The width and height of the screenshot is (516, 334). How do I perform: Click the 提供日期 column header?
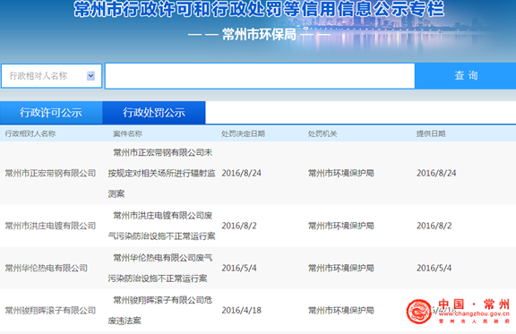(431, 133)
